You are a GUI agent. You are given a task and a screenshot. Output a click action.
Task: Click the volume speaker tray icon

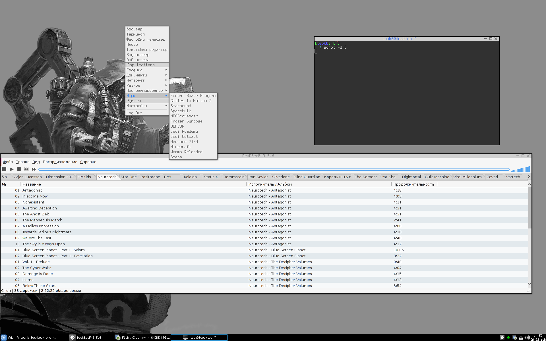pos(527,338)
